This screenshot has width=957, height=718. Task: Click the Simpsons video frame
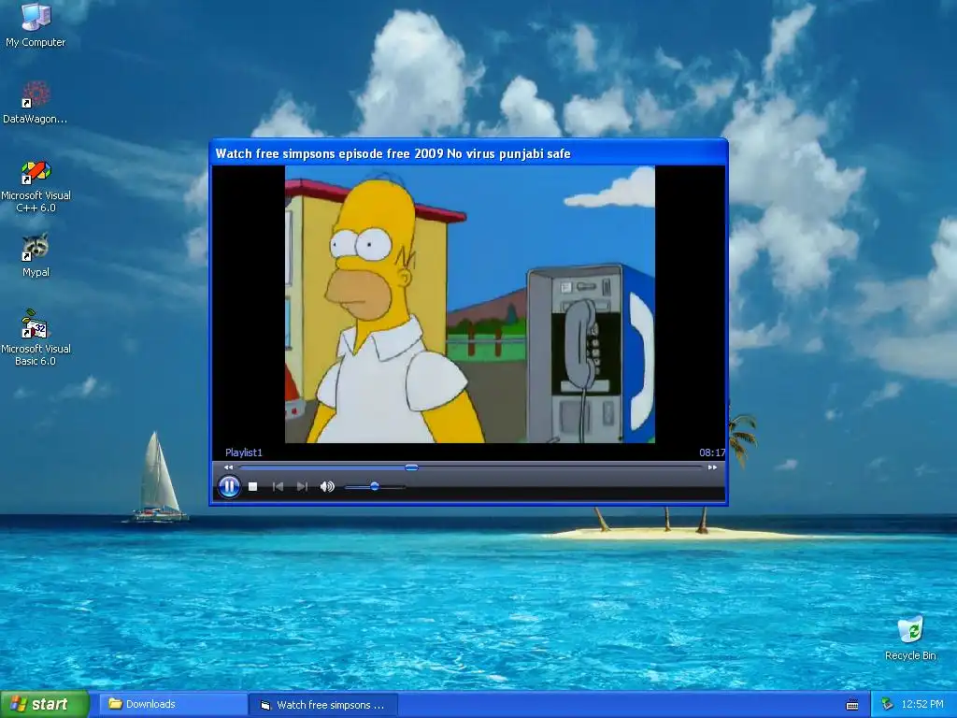469,304
